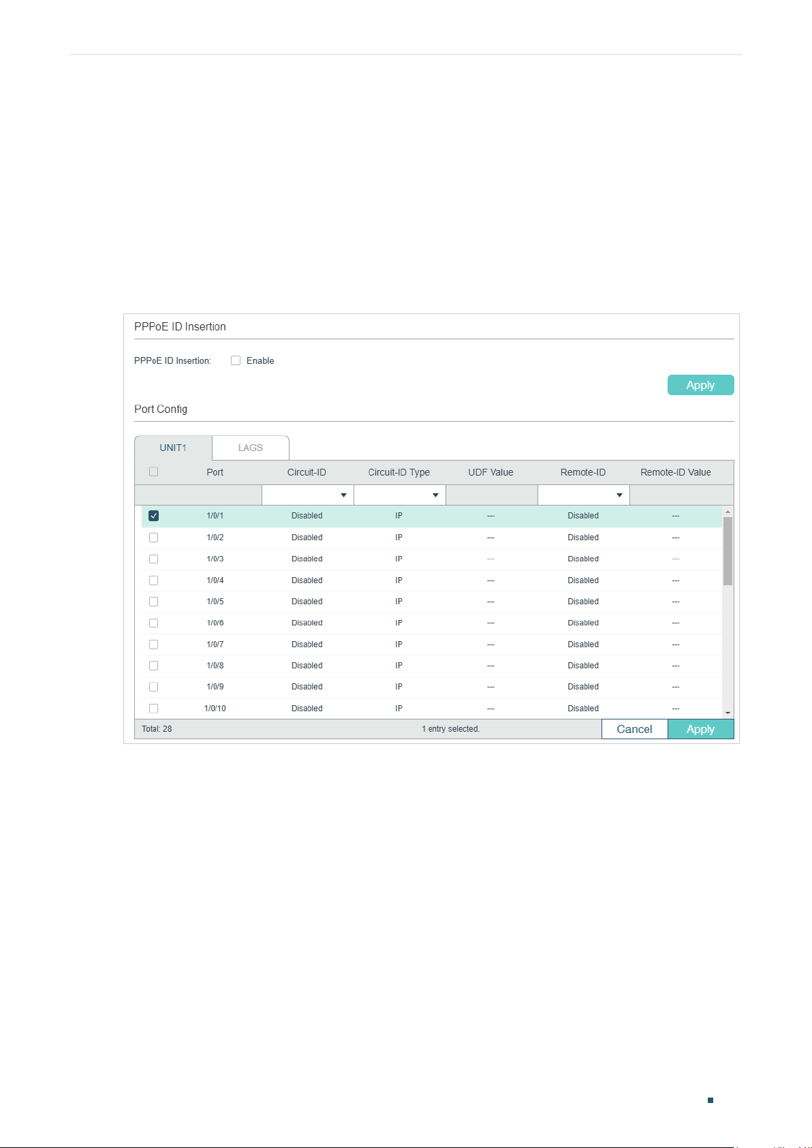812x1148 pixels.
Task: Uncheck the port 1/0/1 row checkbox
Action: (153, 516)
